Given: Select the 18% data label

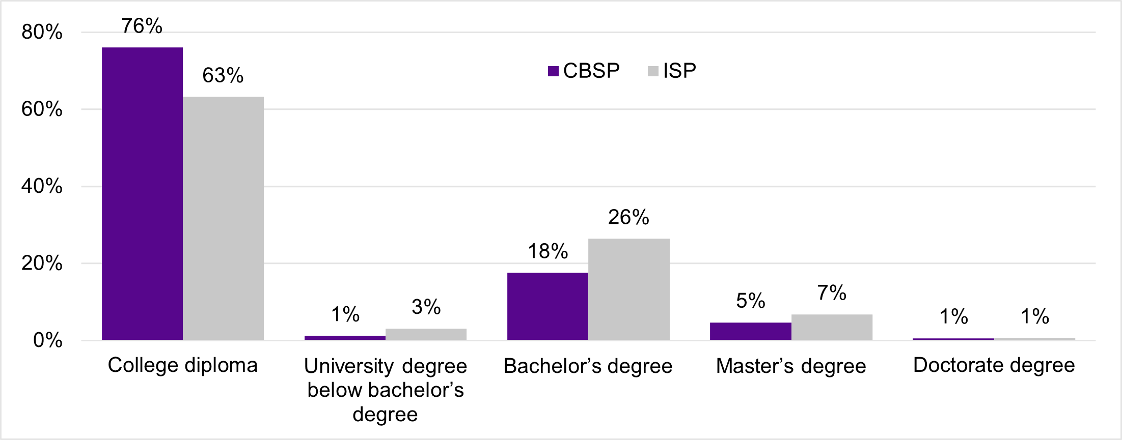Looking at the screenshot, I should pyautogui.click(x=548, y=251).
